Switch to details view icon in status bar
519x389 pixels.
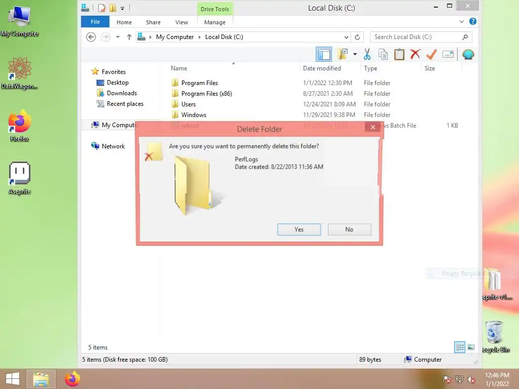click(x=460, y=347)
